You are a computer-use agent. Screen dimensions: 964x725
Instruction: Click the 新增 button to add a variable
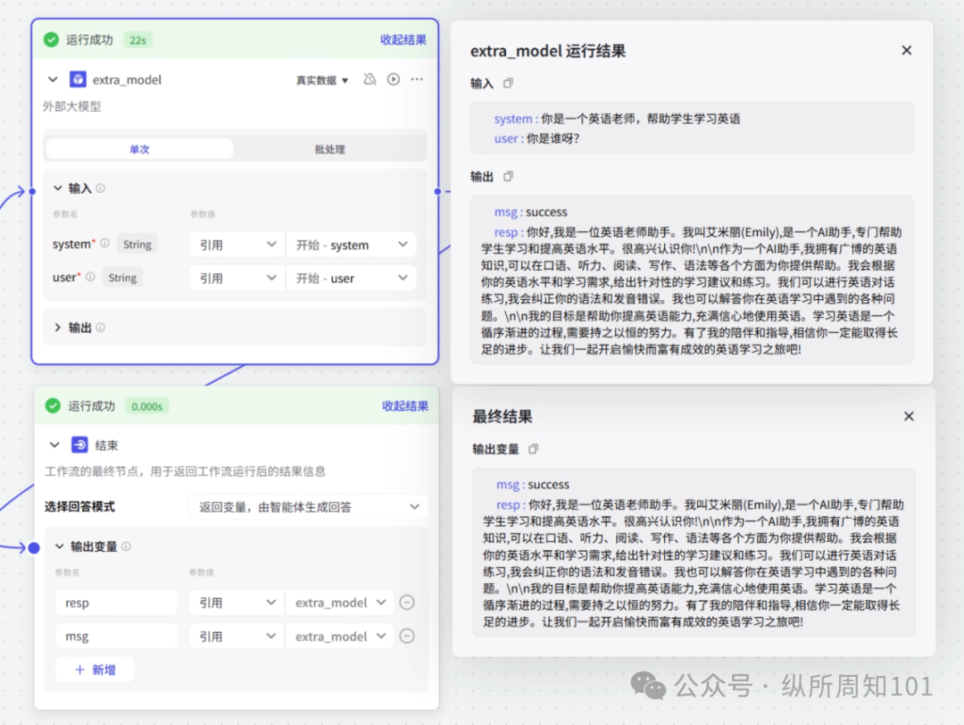coord(95,668)
